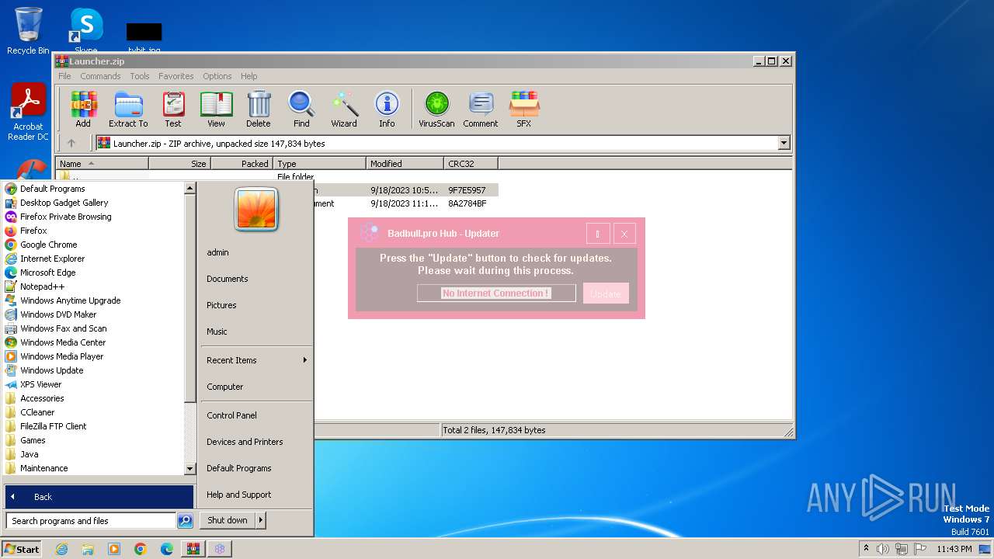Minimize the Badbull Updater window
Image resolution: width=994 pixels, height=559 pixels.
click(597, 234)
